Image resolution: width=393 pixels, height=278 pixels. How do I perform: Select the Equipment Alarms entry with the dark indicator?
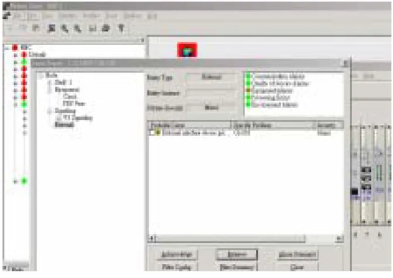click(269, 91)
